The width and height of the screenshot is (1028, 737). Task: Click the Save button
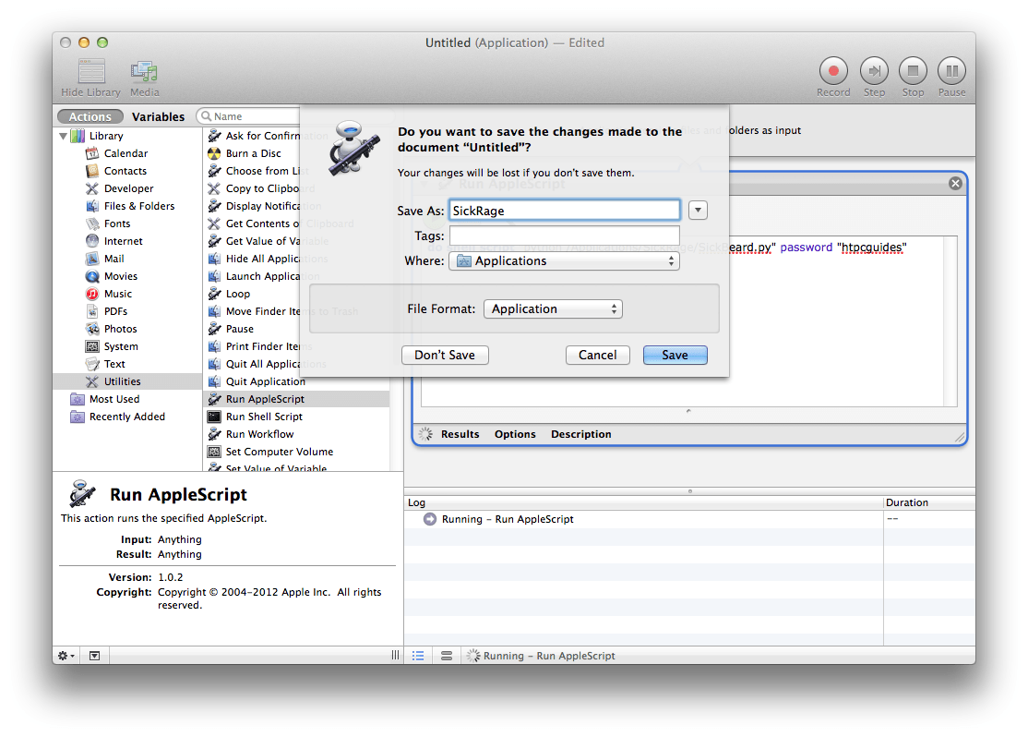click(675, 356)
